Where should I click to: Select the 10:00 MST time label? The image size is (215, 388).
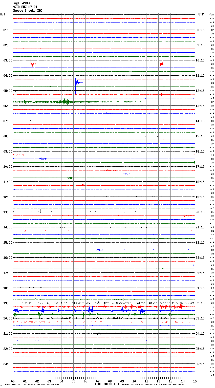8,167
